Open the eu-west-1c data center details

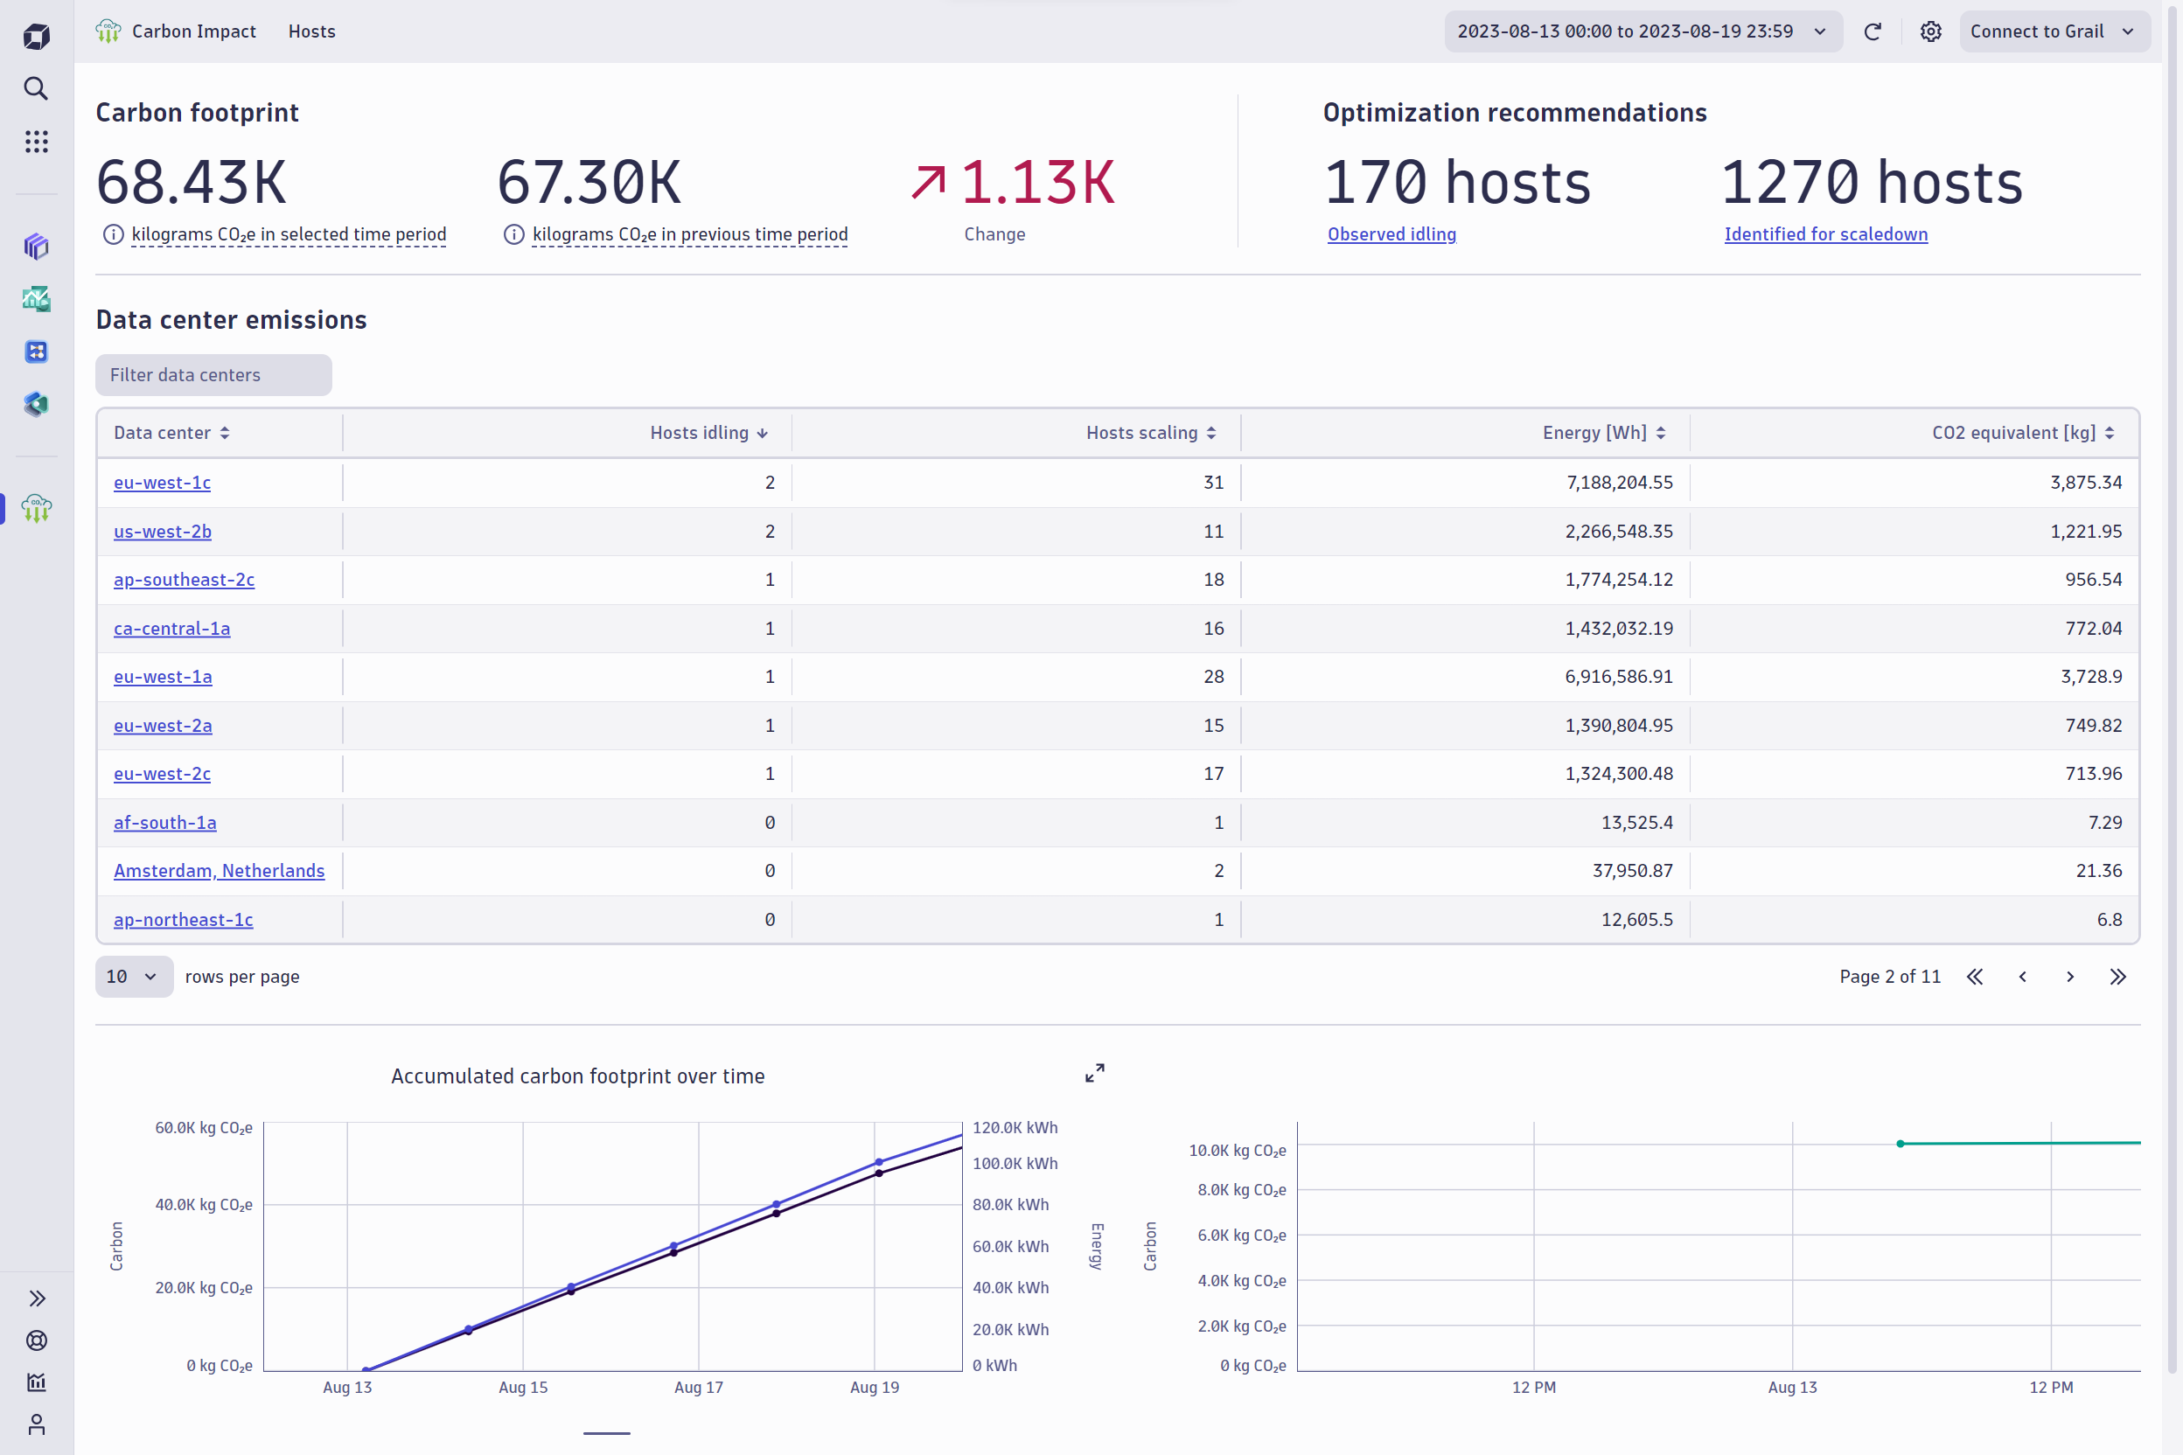pyautogui.click(x=163, y=483)
